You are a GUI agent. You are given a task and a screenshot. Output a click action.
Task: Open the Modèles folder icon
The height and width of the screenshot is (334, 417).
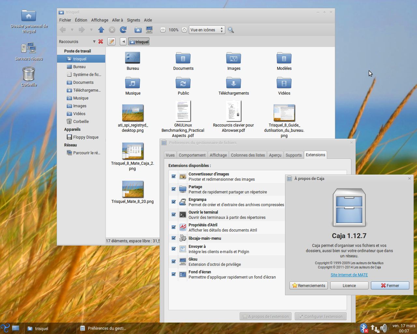tap(284, 58)
